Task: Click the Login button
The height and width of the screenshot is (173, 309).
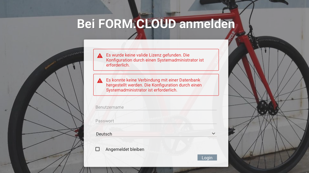Action: point(207,157)
